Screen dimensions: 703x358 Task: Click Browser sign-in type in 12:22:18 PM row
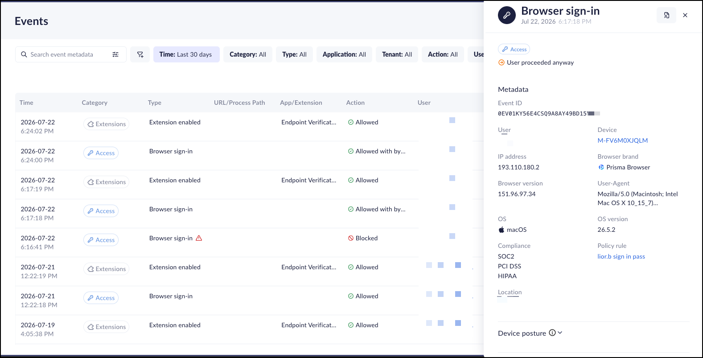[x=171, y=296]
